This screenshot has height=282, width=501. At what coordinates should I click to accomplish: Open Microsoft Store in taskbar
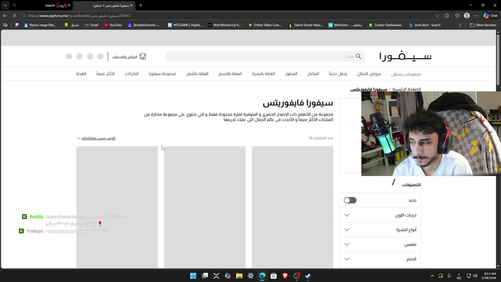(274, 276)
